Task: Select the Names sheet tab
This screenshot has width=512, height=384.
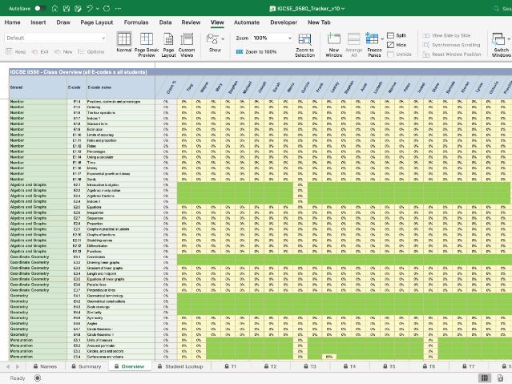Action: click(x=45, y=366)
